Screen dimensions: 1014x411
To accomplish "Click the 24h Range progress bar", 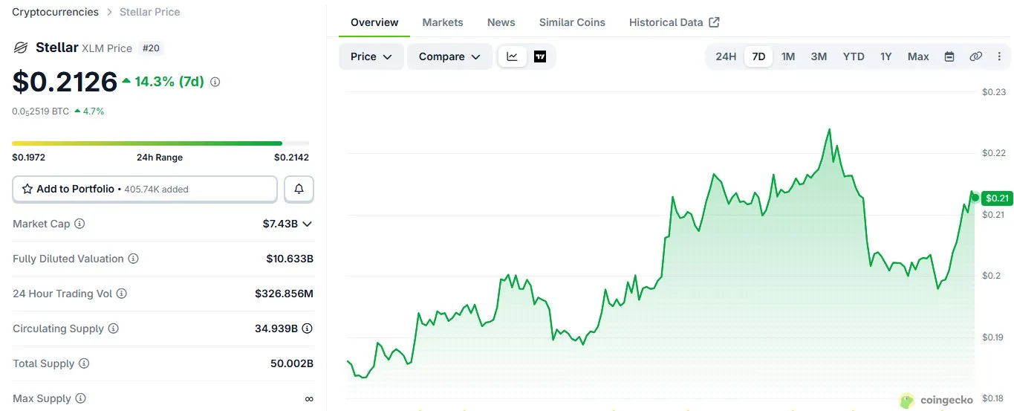I will [160, 143].
